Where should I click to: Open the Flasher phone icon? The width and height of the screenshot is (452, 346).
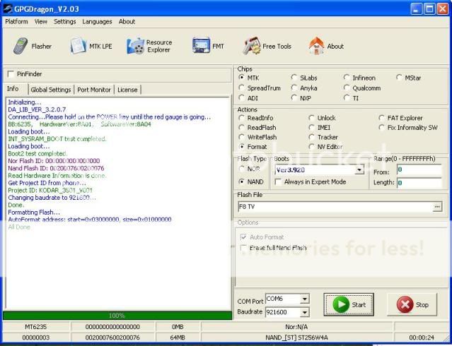click(x=21, y=46)
